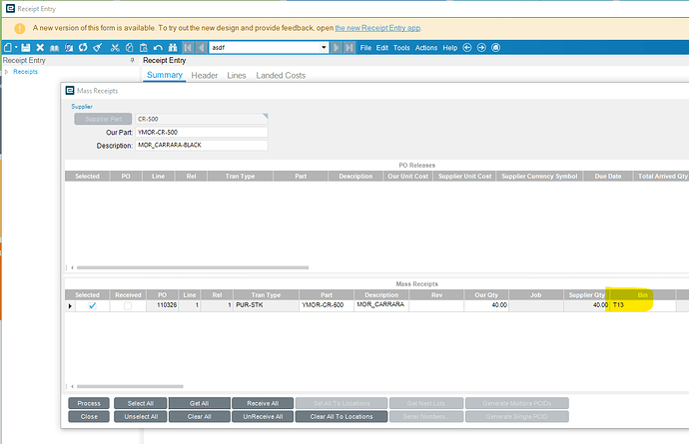
Task: Click the Delete X icon
Action: [40, 48]
